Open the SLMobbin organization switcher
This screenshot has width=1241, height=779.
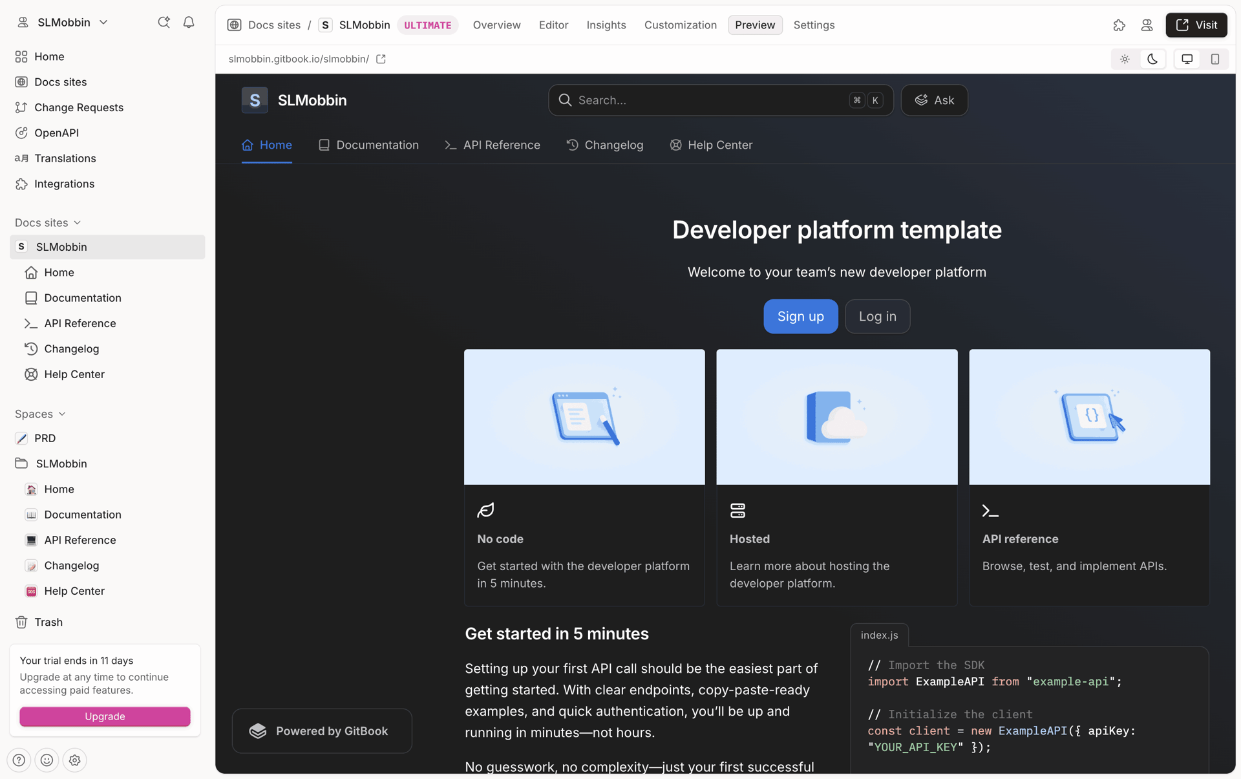(63, 23)
